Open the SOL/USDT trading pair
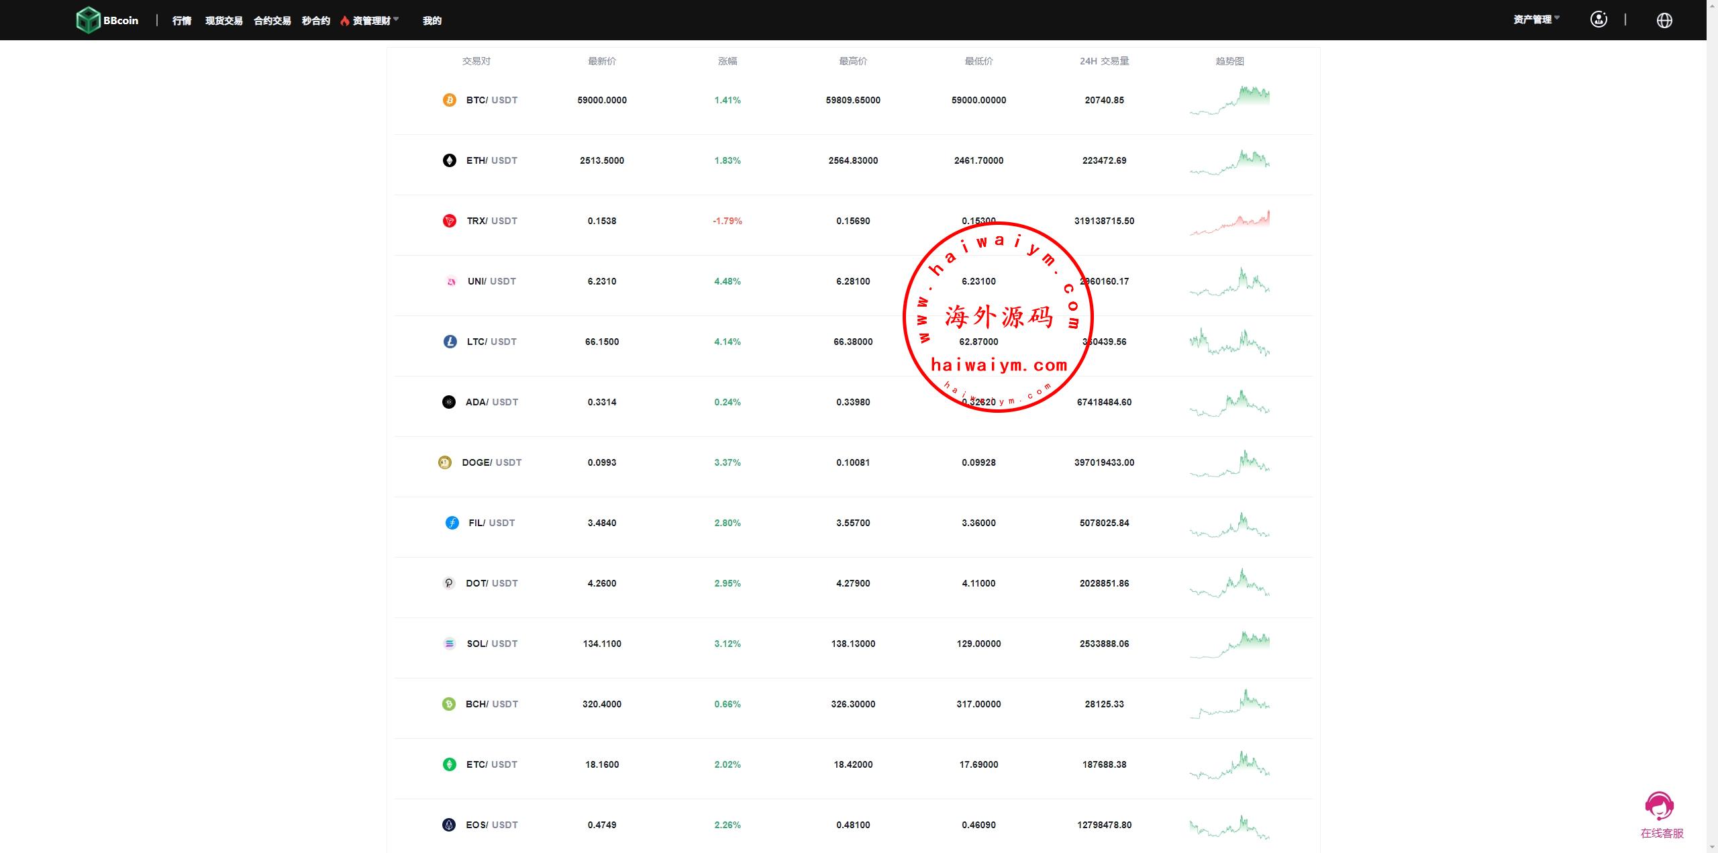Image resolution: width=1718 pixels, height=853 pixels. (492, 644)
